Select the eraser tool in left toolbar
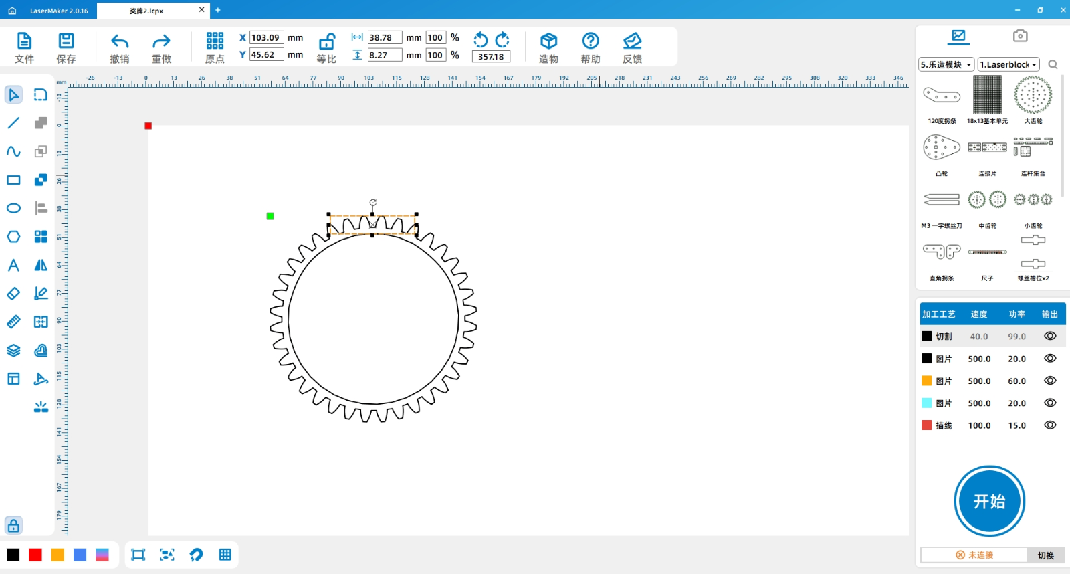1070x574 pixels. pyautogui.click(x=13, y=294)
